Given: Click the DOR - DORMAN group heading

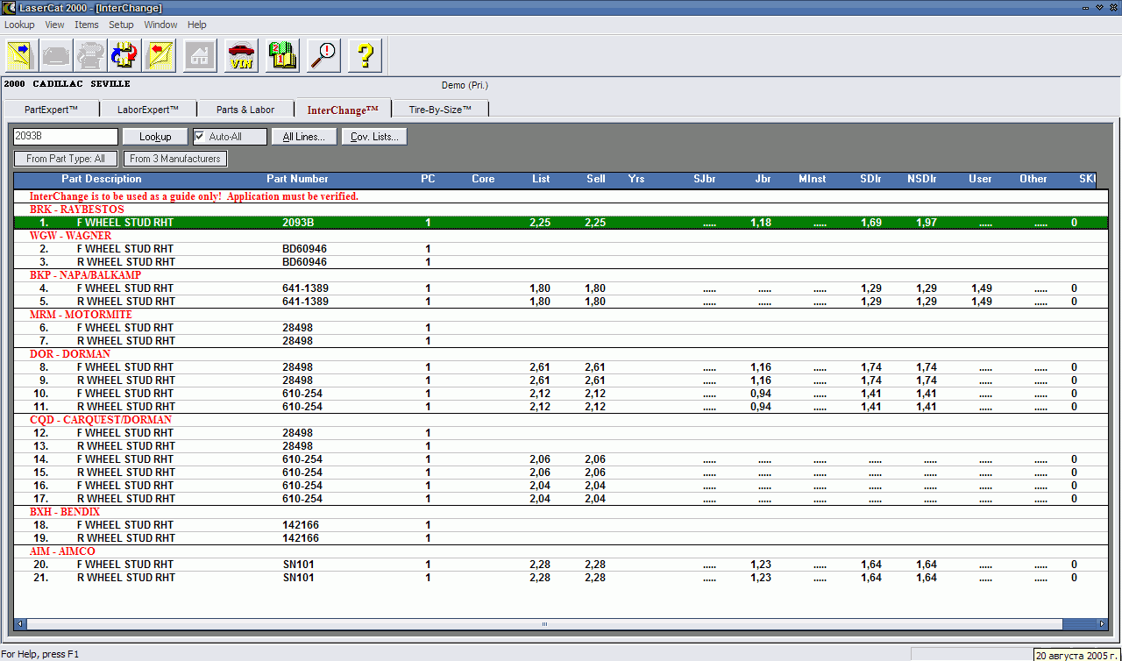Looking at the screenshot, I should click(x=69, y=354).
